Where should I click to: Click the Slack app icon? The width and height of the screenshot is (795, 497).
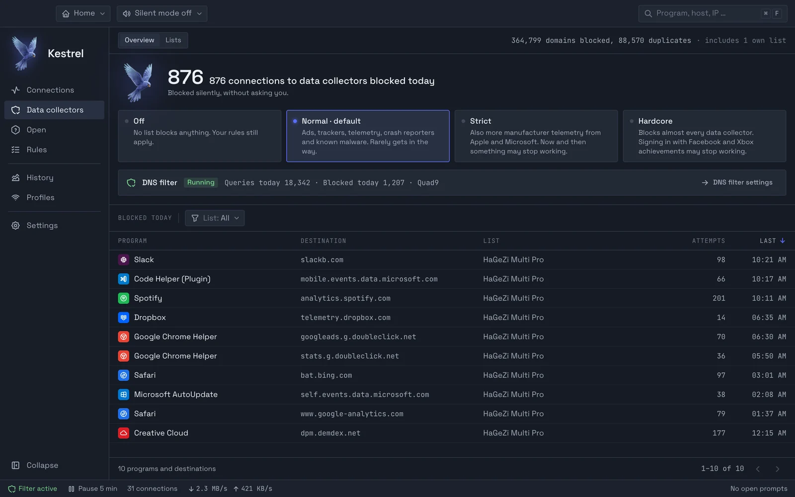point(124,259)
